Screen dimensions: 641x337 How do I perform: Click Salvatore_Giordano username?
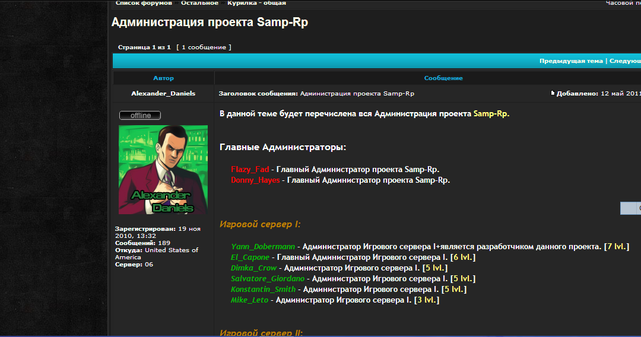(x=268, y=279)
